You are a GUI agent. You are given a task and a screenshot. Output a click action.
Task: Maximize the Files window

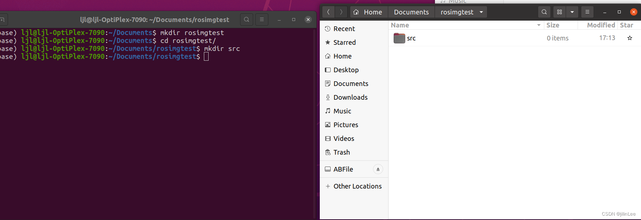point(619,12)
